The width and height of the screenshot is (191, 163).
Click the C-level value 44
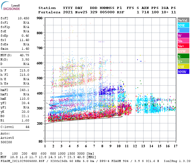(x=27, y=127)
